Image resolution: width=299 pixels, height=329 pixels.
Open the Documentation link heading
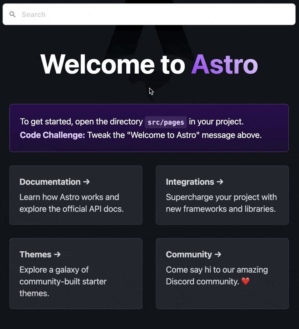pos(55,182)
